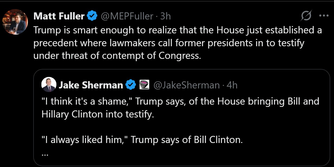
Task: Click Matt Fuller's blue verified badge
Action: point(92,16)
